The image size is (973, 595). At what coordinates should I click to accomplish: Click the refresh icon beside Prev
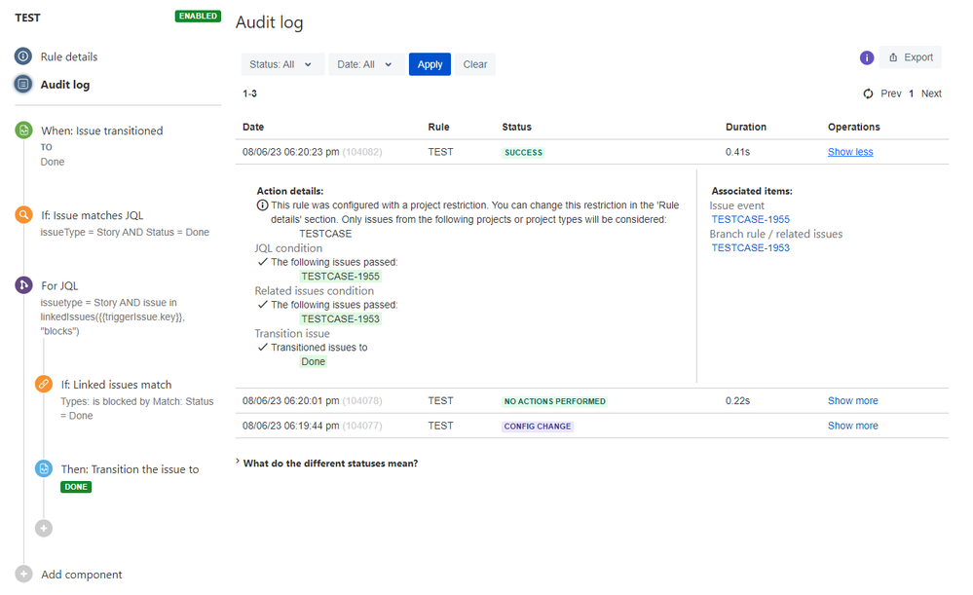tap(868, 93)
